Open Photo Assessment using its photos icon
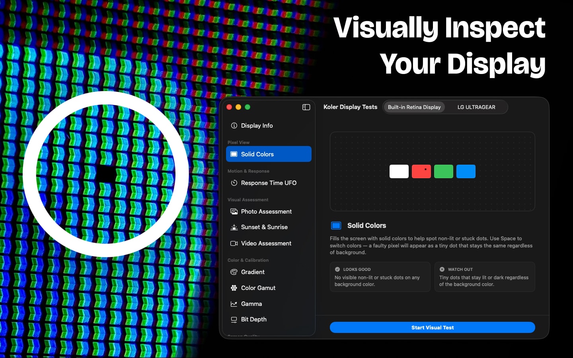Screen dimensions: 573x358 [x=234, y=211]
